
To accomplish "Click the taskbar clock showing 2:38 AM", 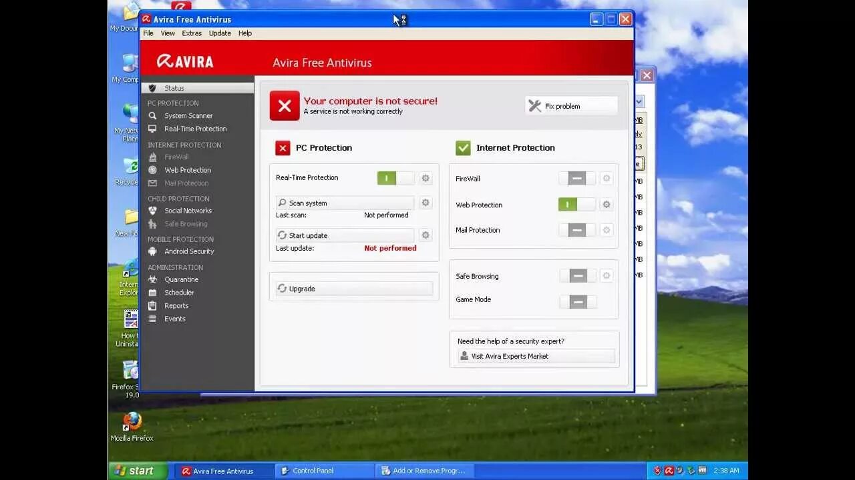I will point(727,471).
